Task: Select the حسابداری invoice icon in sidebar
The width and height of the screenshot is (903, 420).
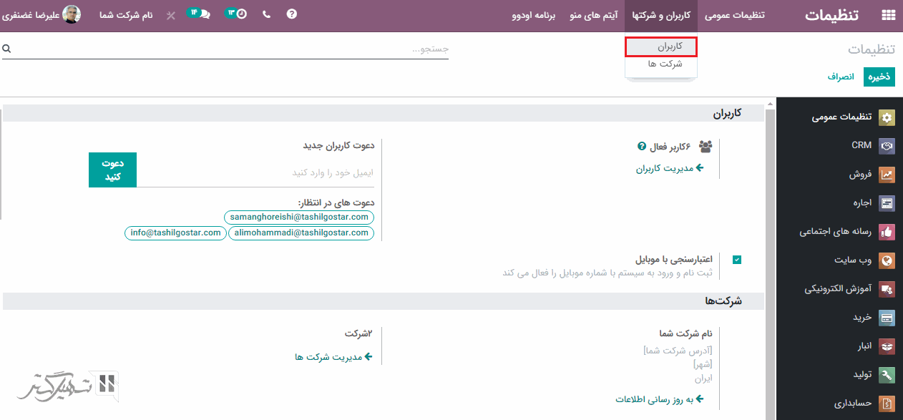Action: (887, 404)
